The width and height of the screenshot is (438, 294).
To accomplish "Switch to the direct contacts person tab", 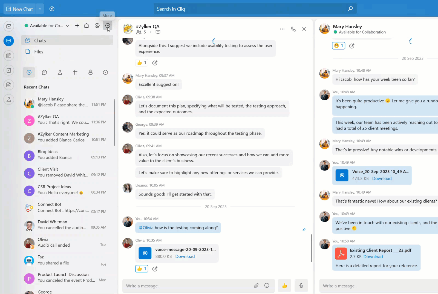I will [60, 72].
